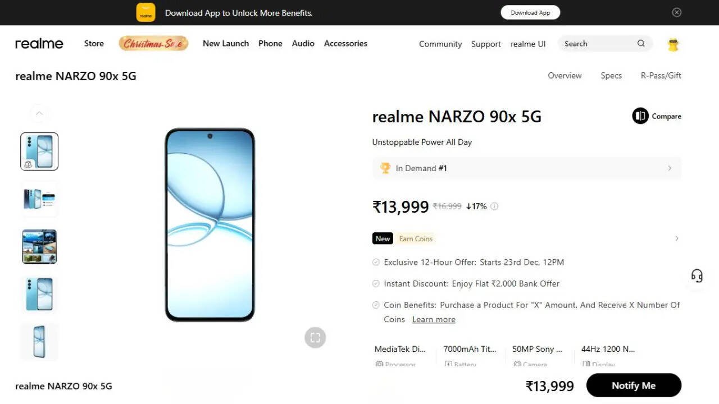Click the info icon next to discount percentage
Image resolution: width=719 pixels, height=404 pixels.
pyautogui.click(x=494, y=206)
